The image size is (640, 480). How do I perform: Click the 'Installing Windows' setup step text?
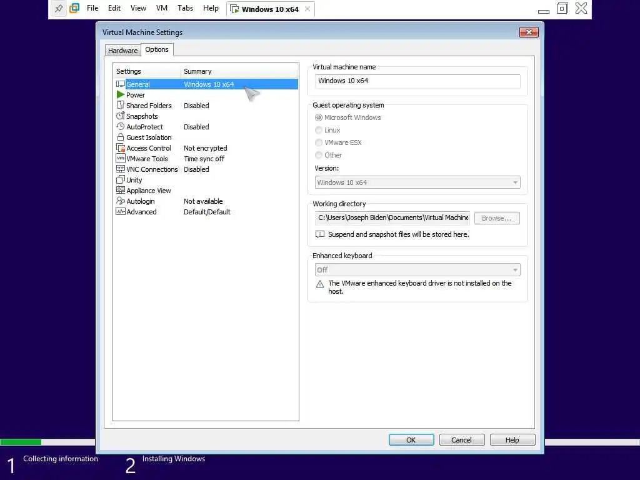[x=174, y=459]
